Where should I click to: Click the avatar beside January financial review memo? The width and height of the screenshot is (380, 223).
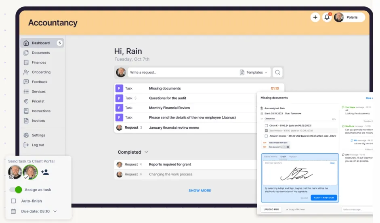click(x=119, y=127)
